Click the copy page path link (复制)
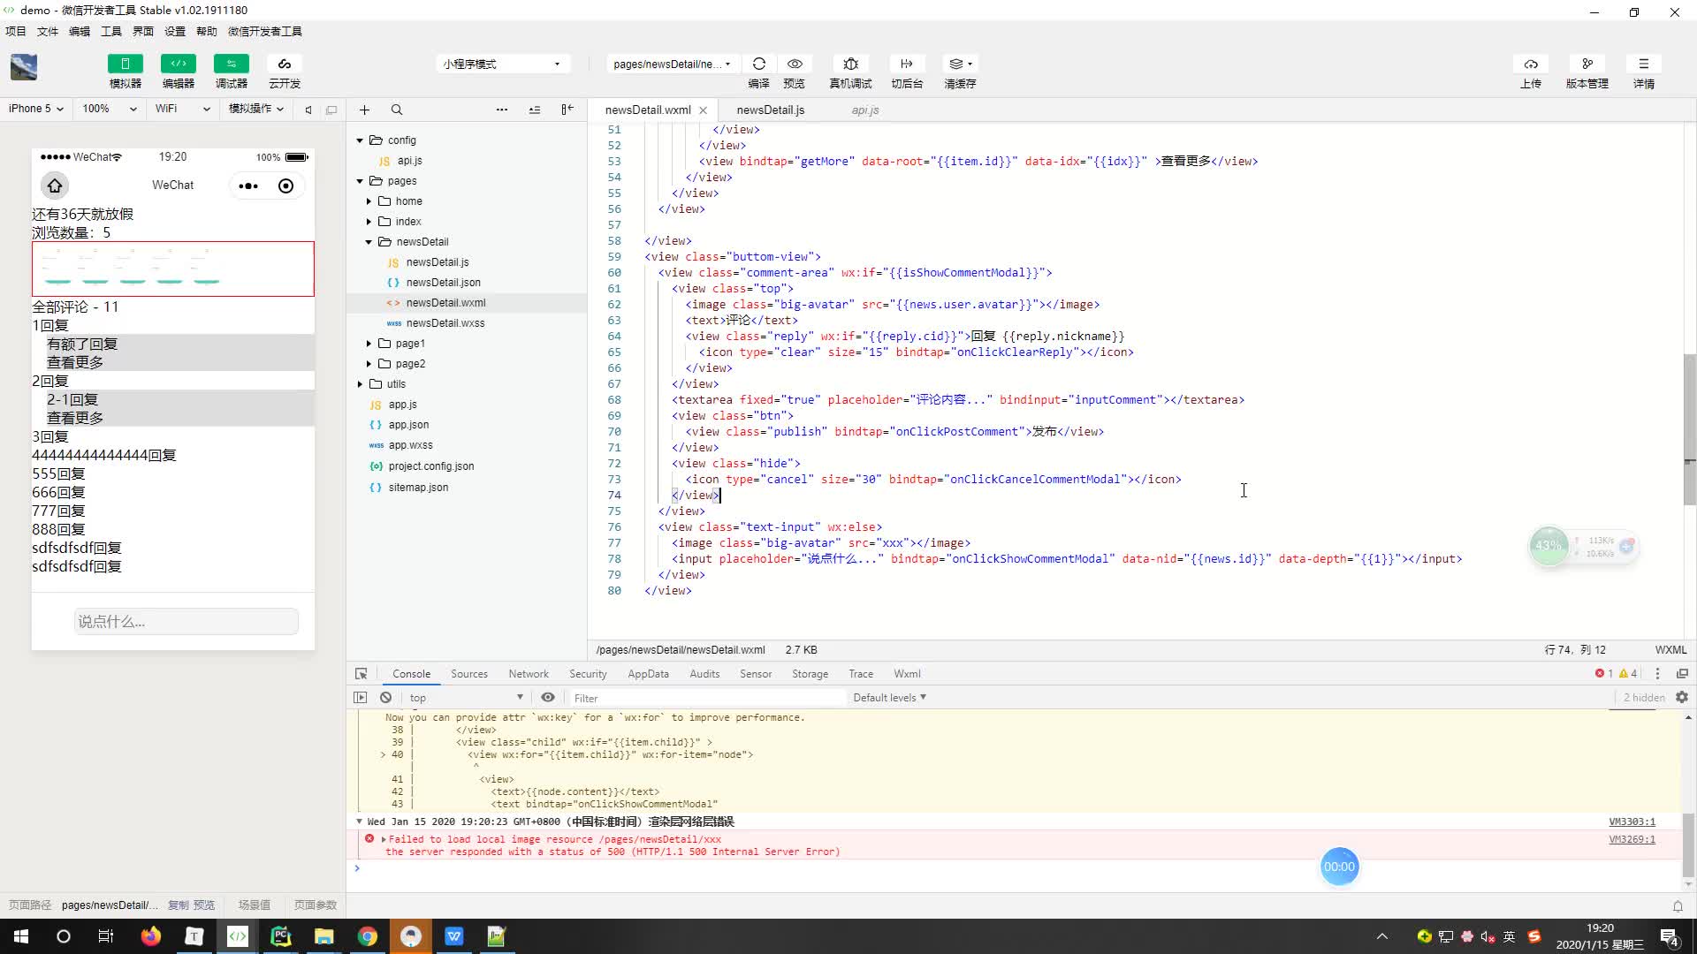Viewport: 1697px width, 954px height. point(178,905)
